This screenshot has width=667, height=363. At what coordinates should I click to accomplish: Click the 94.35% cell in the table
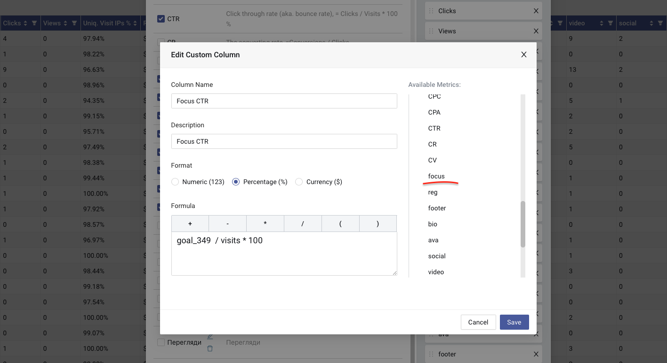tap(94, 100)
